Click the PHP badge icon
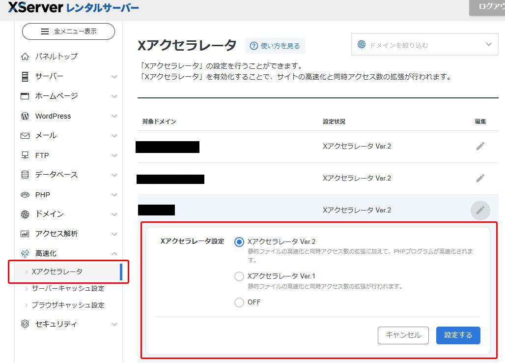The image size is (505, 363). [x=25, y=195]
